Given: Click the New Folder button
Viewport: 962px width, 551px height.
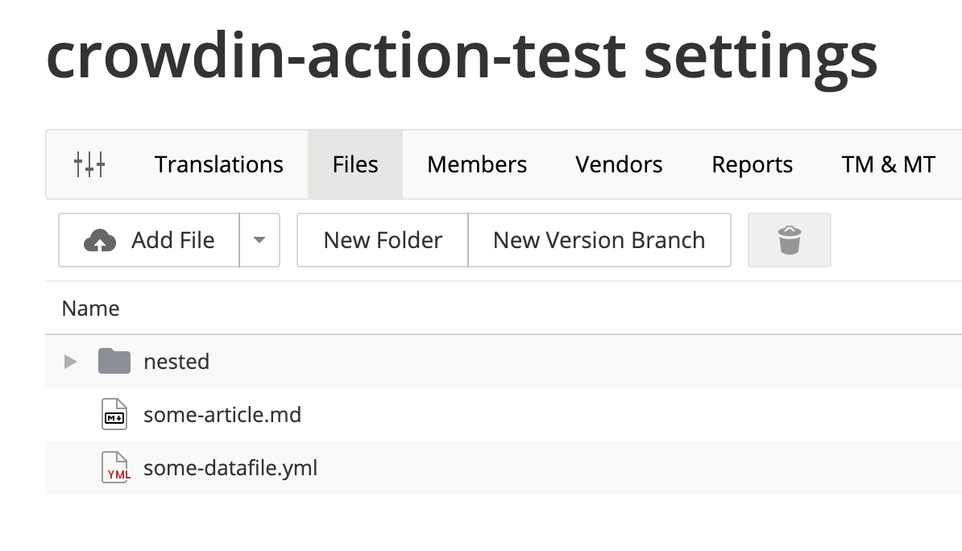Looking at the screenshot, I should pos(383,240).
